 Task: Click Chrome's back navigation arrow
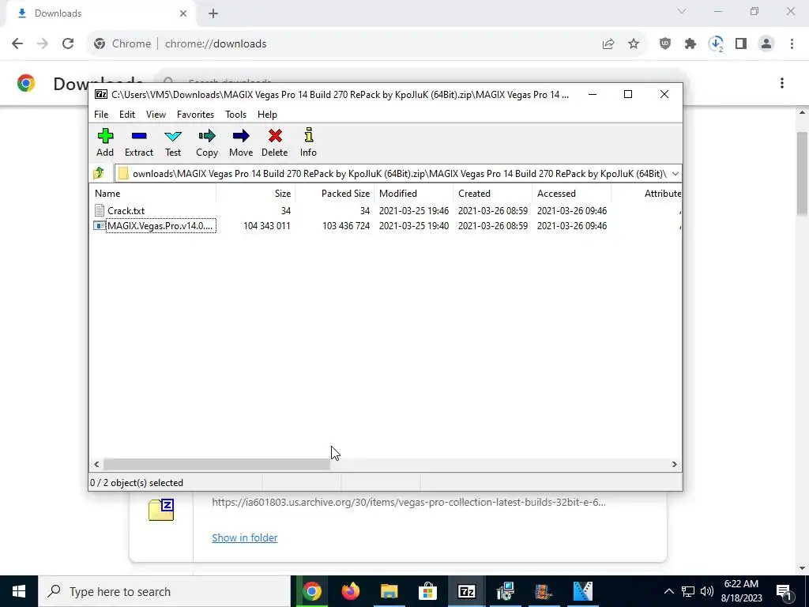(17, 44)
